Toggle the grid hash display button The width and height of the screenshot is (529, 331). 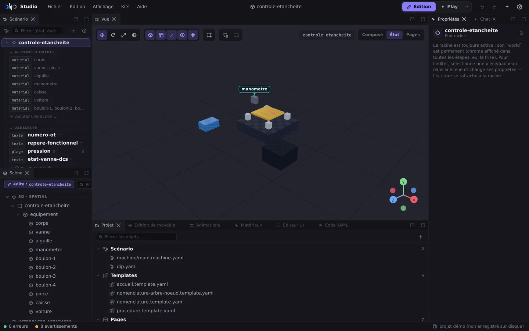point(193,35)
